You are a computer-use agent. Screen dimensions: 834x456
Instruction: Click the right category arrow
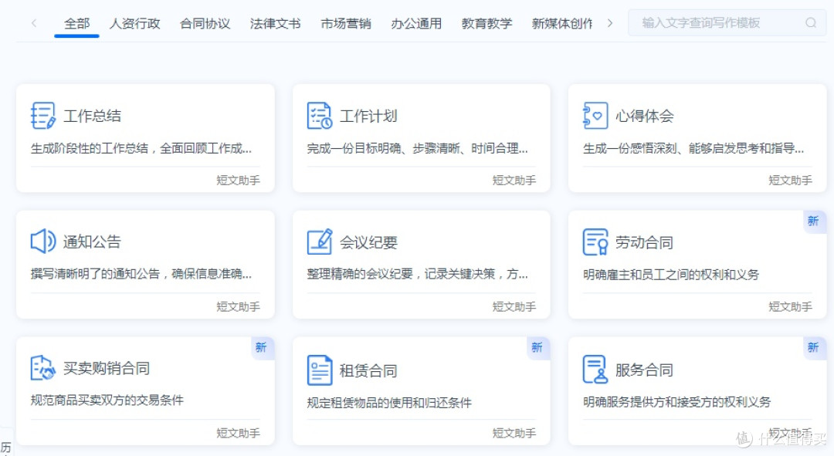610,23
